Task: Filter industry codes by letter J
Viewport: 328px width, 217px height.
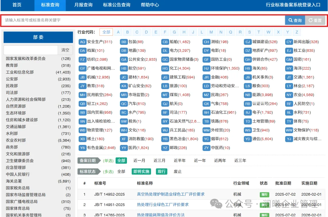Action: [x=193, y=32]
